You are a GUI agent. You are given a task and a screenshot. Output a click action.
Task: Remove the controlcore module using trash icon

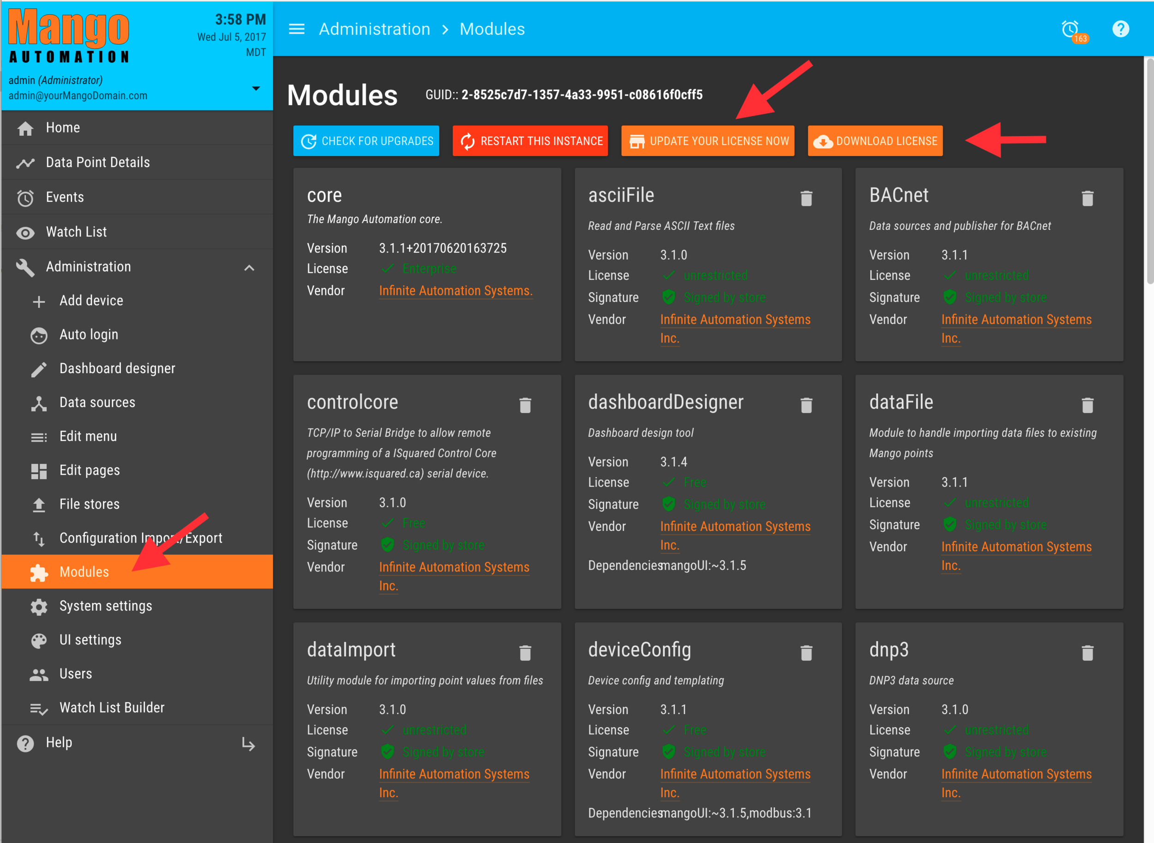525,405
